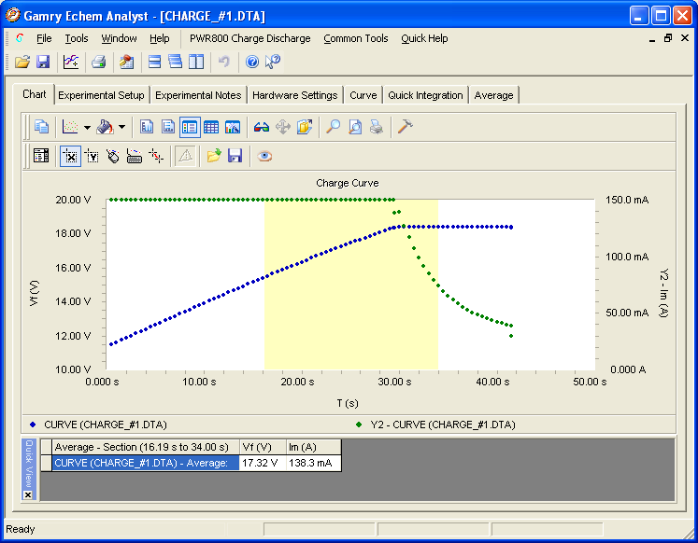Screen dimensions: 698x543
Task: Activate the What's This help pointer
Action: [273, 62]
